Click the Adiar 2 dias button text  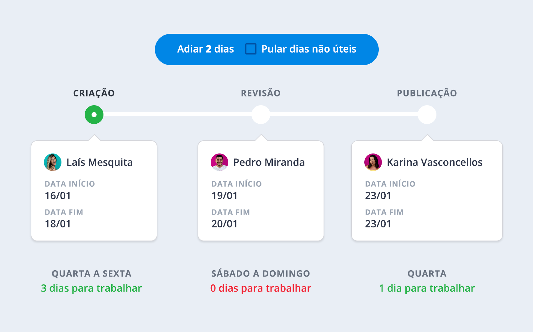[206, 49]
